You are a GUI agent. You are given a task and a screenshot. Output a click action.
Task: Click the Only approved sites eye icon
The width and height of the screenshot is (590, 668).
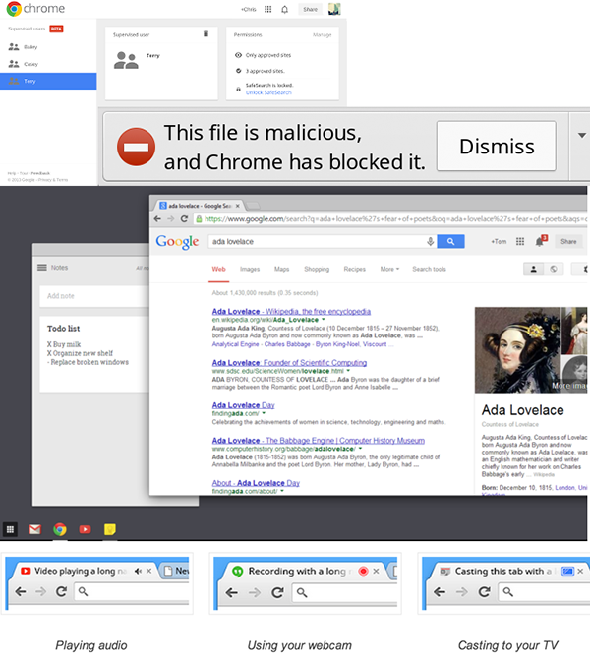238,55
